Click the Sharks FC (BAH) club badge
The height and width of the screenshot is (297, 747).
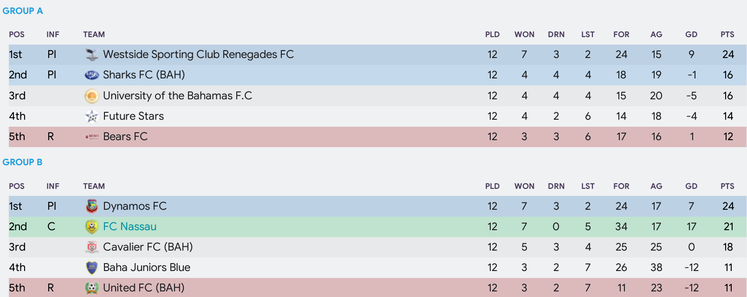coord(92,75)
